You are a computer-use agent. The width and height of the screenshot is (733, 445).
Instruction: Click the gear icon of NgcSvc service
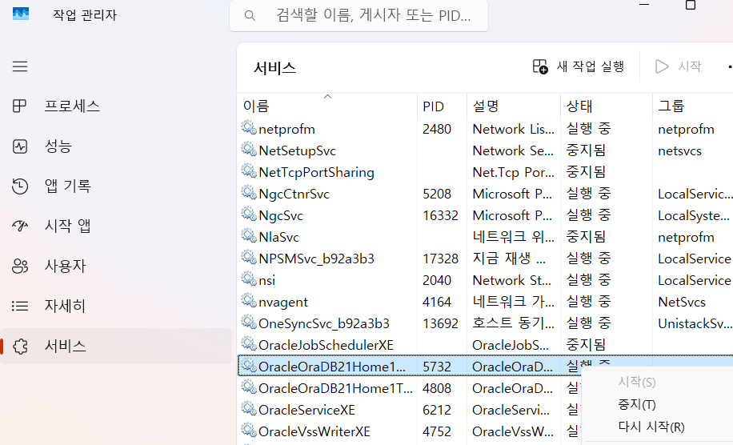tap(249, 214)
